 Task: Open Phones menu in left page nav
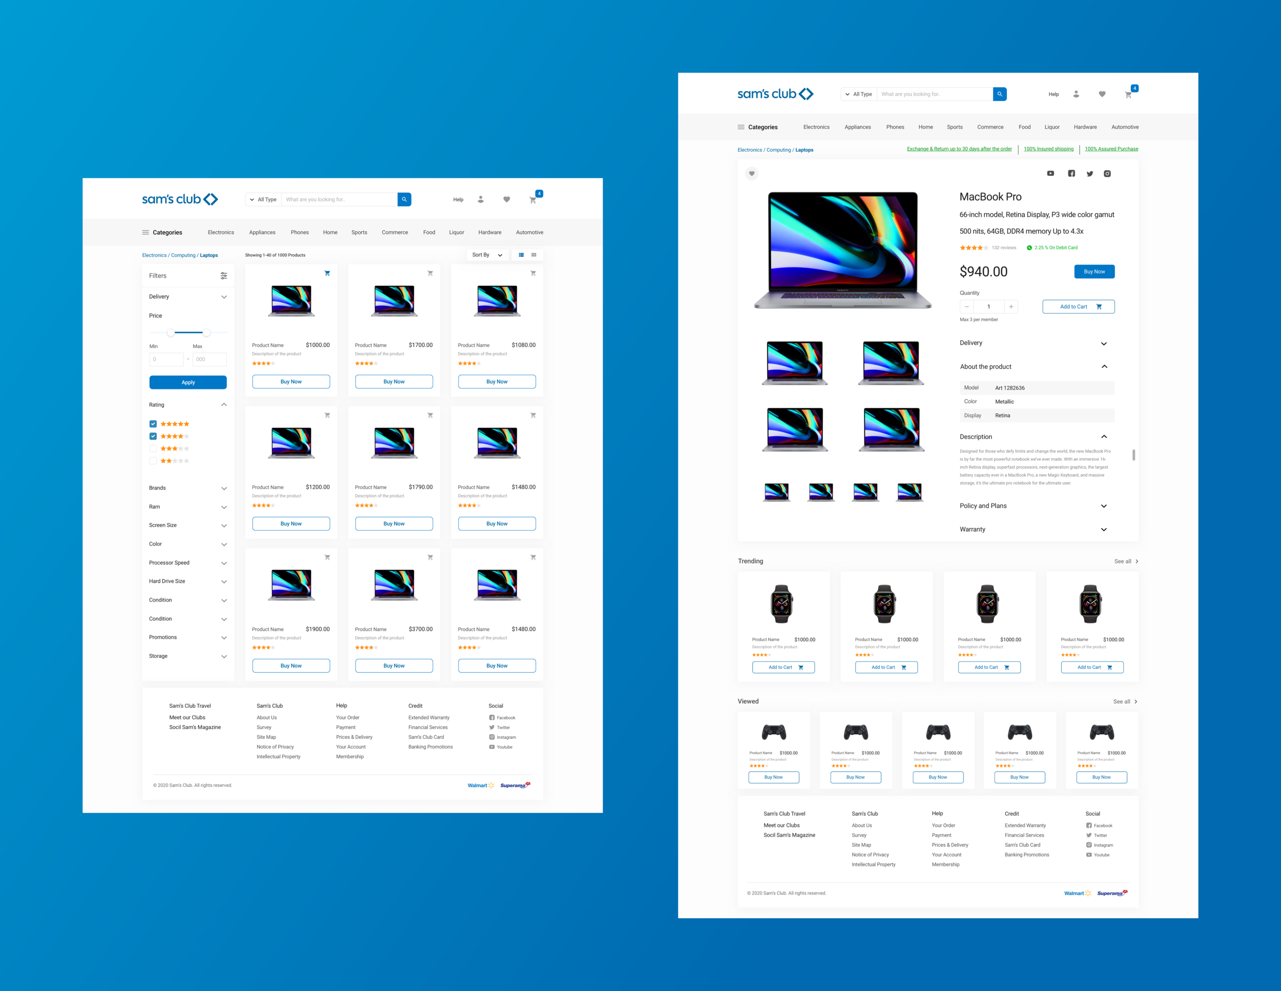coord(300,232)
